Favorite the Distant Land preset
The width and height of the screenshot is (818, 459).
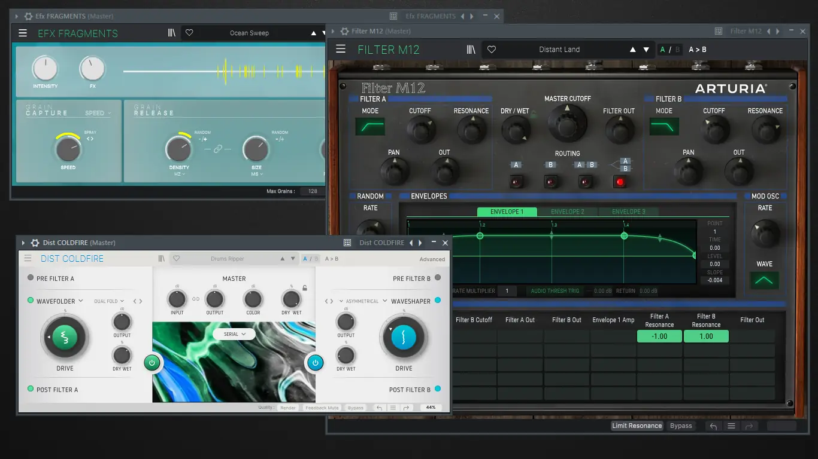pyautogui.click(x=492, y=50)
